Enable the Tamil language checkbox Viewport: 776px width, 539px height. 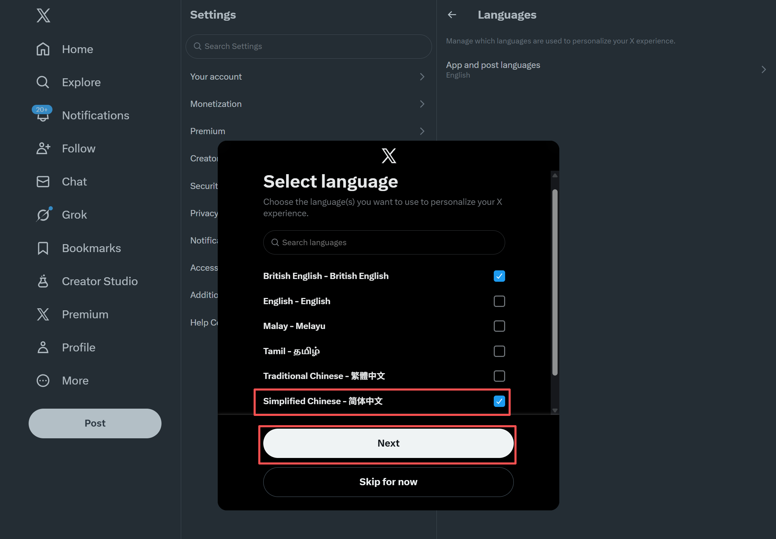[x=499, y=351]
